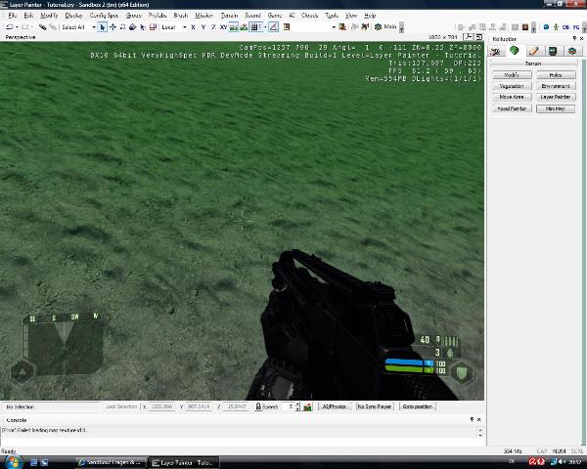Click the Undo icon in toolbar
This screenshot has width=587, height=469.
coord(8,27)
